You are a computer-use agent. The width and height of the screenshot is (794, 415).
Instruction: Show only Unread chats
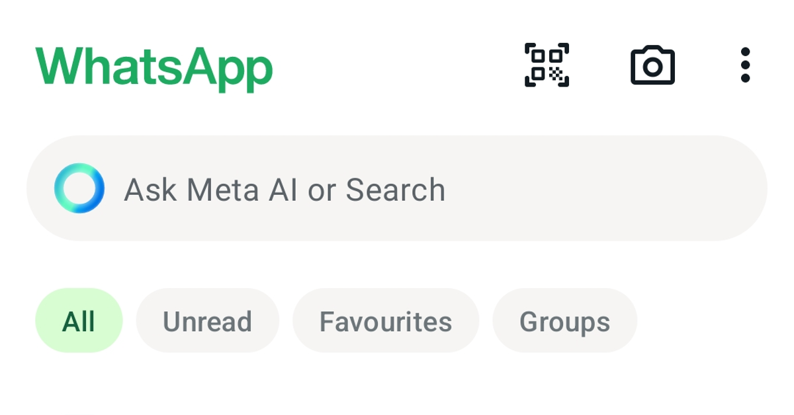(x=207, y=321)
